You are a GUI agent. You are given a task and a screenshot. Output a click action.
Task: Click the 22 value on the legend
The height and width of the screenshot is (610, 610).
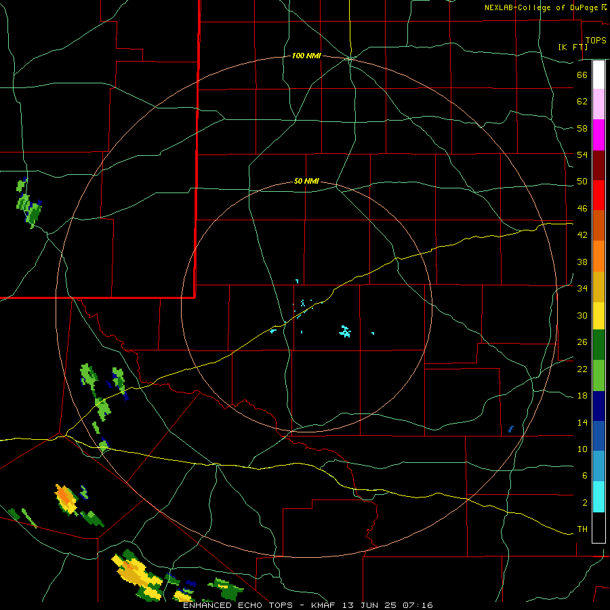point(582,369)
